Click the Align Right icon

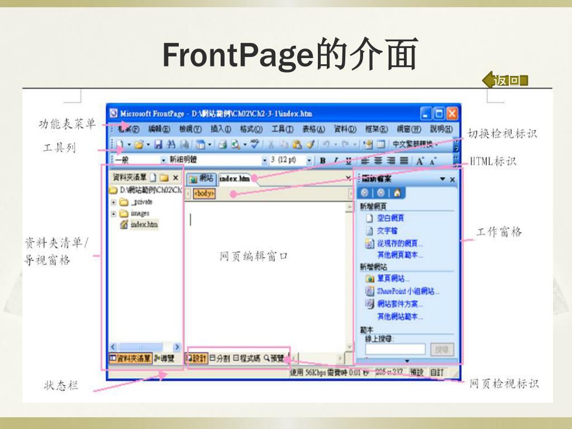tap(390, 160)
